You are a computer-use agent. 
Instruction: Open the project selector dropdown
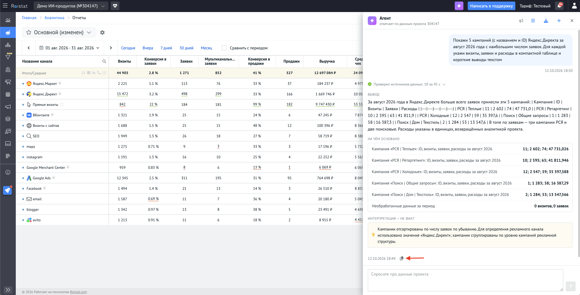[x=71, y=6]
